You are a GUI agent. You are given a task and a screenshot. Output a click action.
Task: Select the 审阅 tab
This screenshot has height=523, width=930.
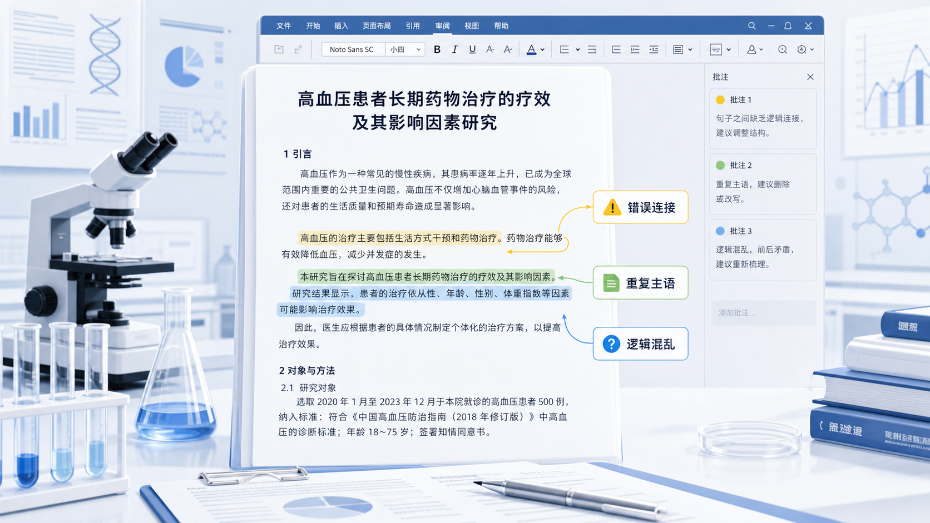tap(443, 26)
